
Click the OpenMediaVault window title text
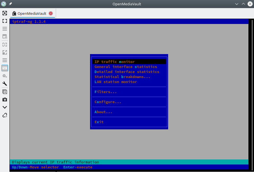point(127,4)
